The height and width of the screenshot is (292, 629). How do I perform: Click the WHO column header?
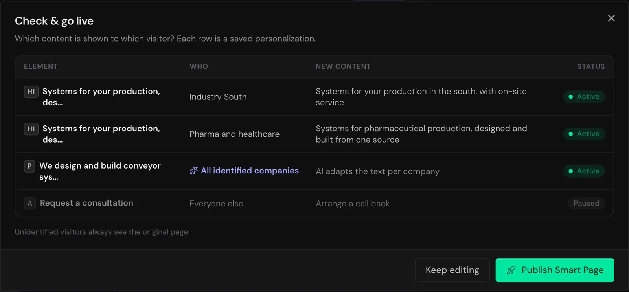[x=199, y=66]
